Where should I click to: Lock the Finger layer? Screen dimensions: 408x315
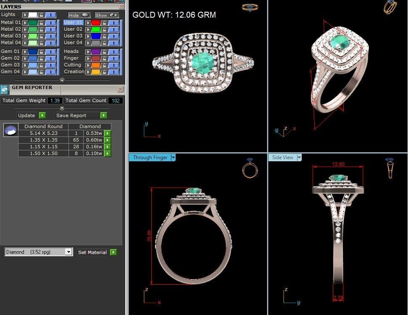coord(104,58)
